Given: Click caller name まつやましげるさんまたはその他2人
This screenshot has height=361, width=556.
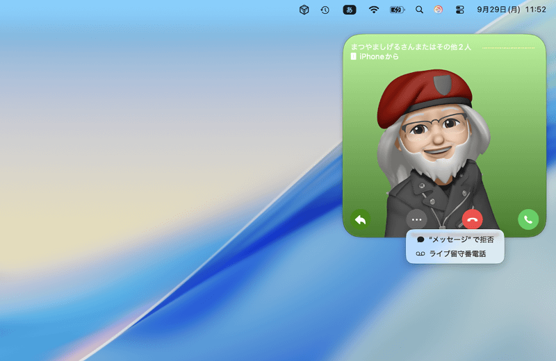Looking at the screenshot, I should coord(411,47).
